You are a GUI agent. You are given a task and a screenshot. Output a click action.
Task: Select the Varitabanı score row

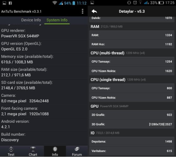coord(132,151)
